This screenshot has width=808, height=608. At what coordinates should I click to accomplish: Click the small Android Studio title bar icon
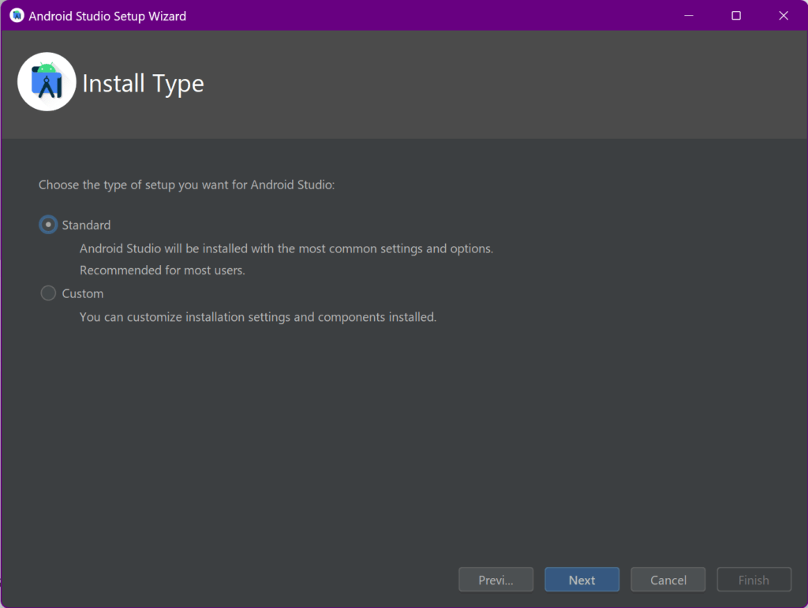pos(17,16)
